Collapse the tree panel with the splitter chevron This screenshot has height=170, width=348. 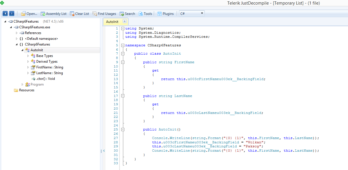tap(104, 150)
